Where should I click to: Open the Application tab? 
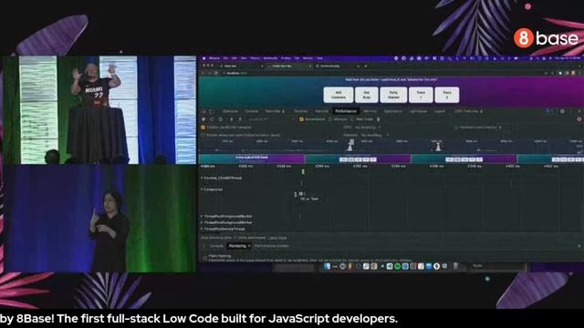(x=393, y=111)
